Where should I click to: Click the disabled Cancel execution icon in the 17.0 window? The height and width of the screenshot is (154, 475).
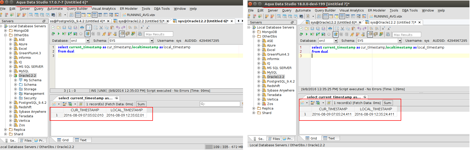[81, 33]
